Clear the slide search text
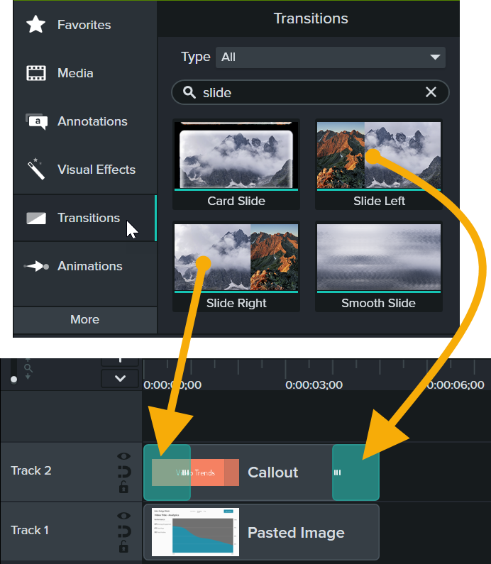 click(431, 92)
